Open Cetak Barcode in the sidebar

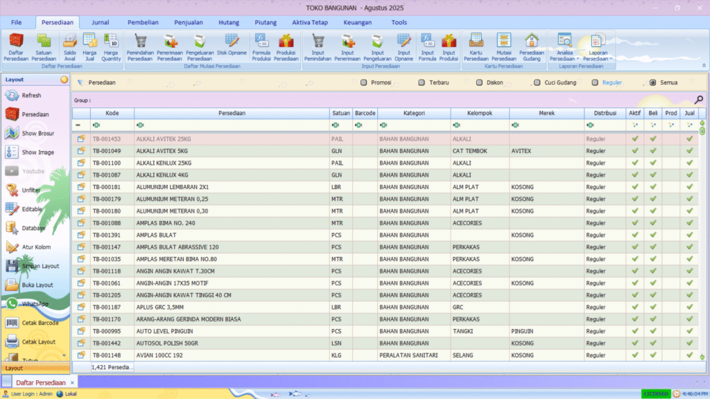12,323
